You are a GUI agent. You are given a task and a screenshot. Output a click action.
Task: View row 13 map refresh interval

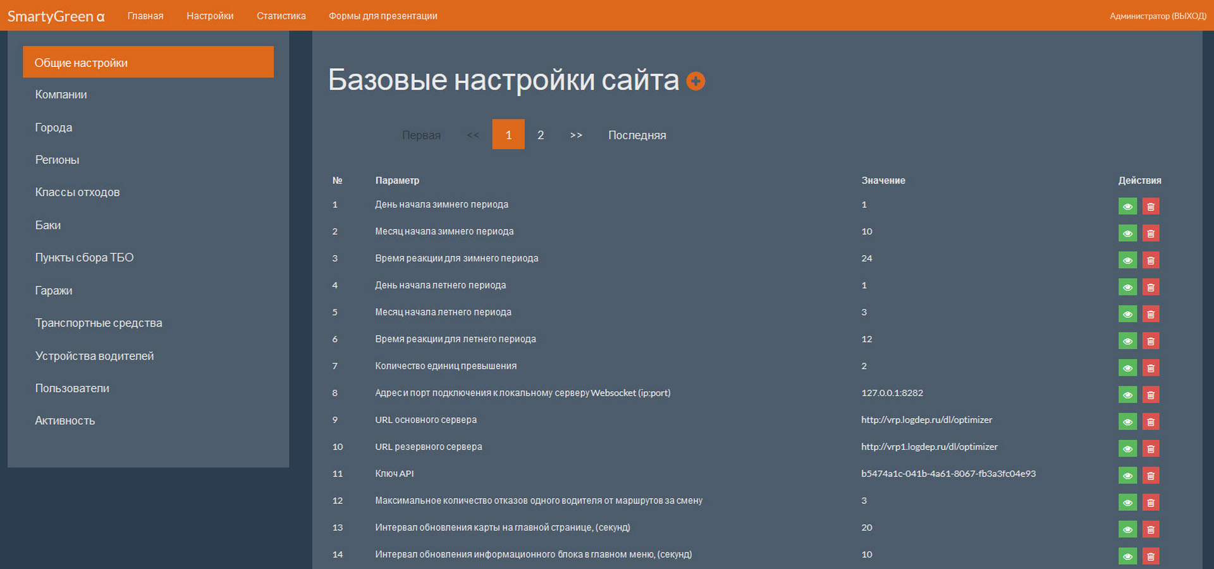pos(1127,530)
